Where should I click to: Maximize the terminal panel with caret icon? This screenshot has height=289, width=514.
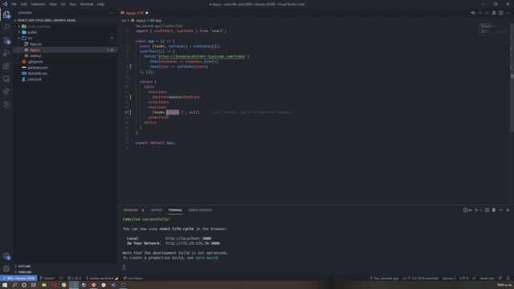pyautogui.click(x=501, y=210)
